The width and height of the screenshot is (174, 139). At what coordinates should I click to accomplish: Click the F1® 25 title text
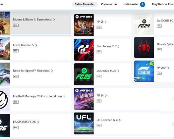point(100,22)
